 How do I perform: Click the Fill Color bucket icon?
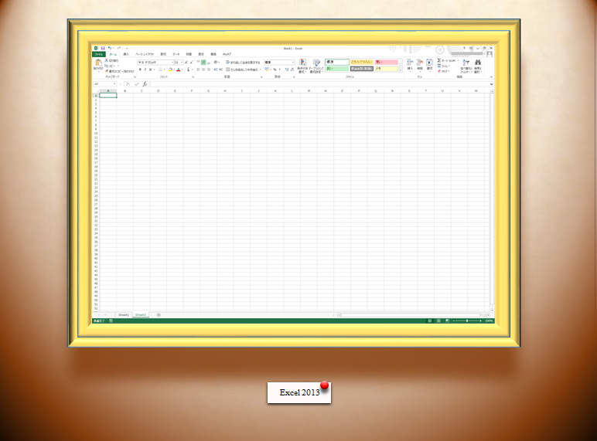pyautogui.click(x=171, y=70)
